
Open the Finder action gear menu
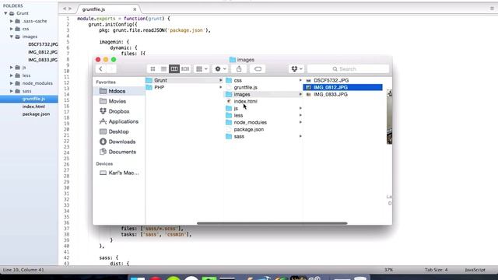[x=220, y=69]
